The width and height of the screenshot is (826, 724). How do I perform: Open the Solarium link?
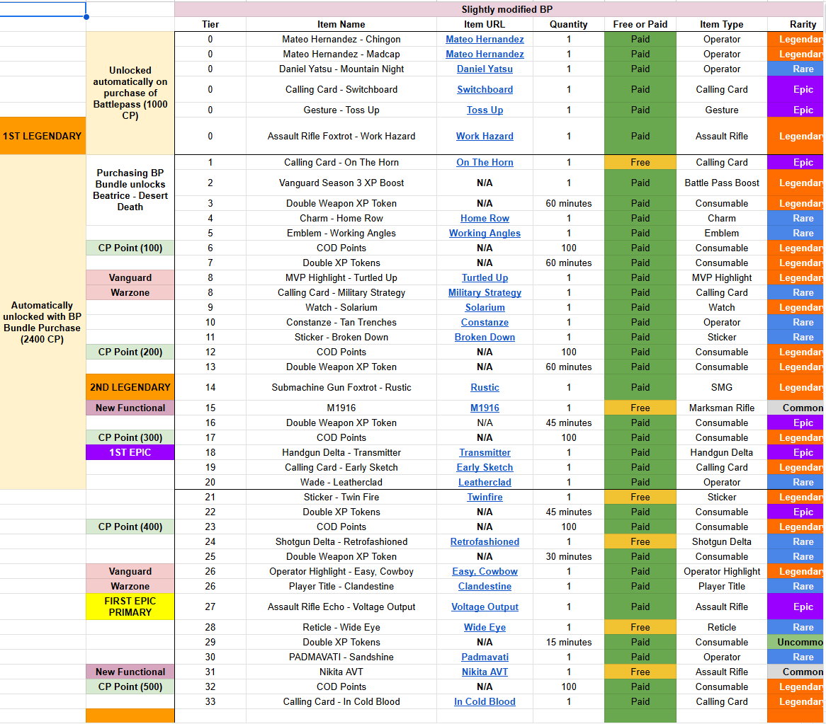point(485,307)
